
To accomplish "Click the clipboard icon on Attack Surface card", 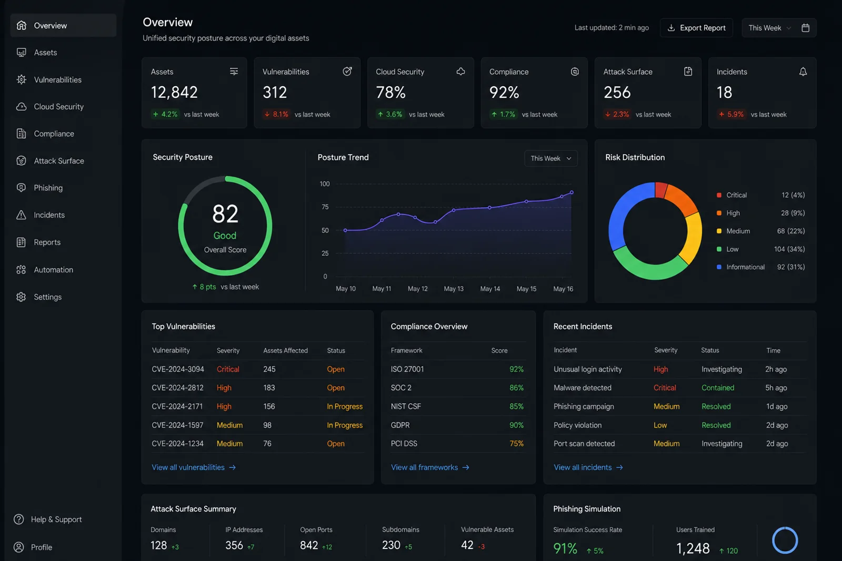I will [x=688, y=72].
